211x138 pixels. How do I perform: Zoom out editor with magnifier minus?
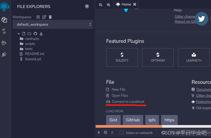(101, 5)
